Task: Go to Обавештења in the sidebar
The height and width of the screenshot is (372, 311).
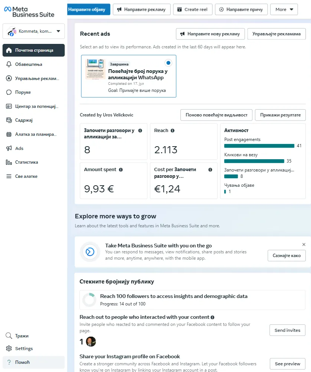Action: point(34,64)
